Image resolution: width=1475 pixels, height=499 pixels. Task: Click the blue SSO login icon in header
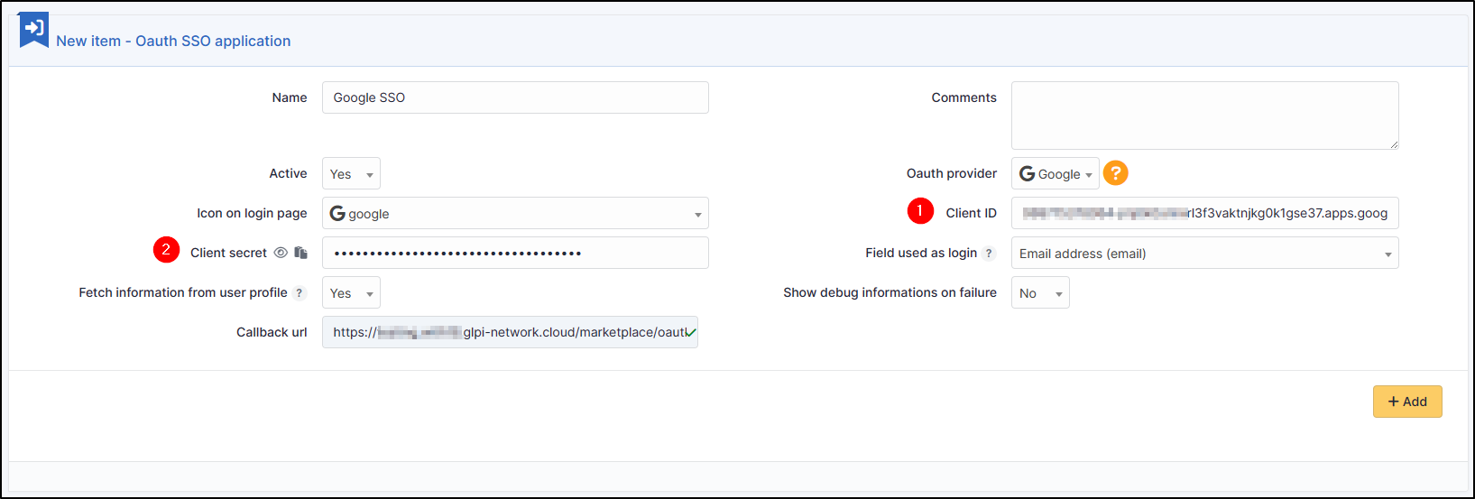click(x=34, y=29)
